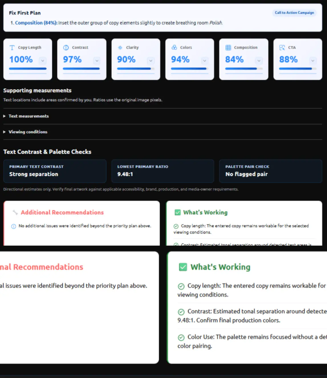Click the Contrast 97% progress bar
This screenshot has width=327, height=378.
(x=82, y=69)
